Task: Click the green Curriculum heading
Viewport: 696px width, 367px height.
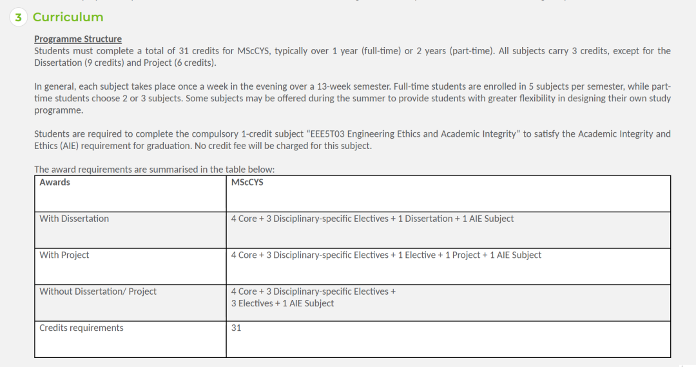Action: point(68,17)
